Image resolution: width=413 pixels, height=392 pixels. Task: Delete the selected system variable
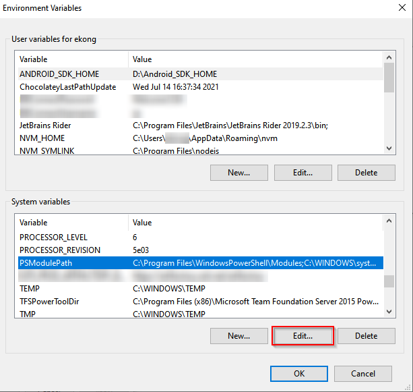366,335
